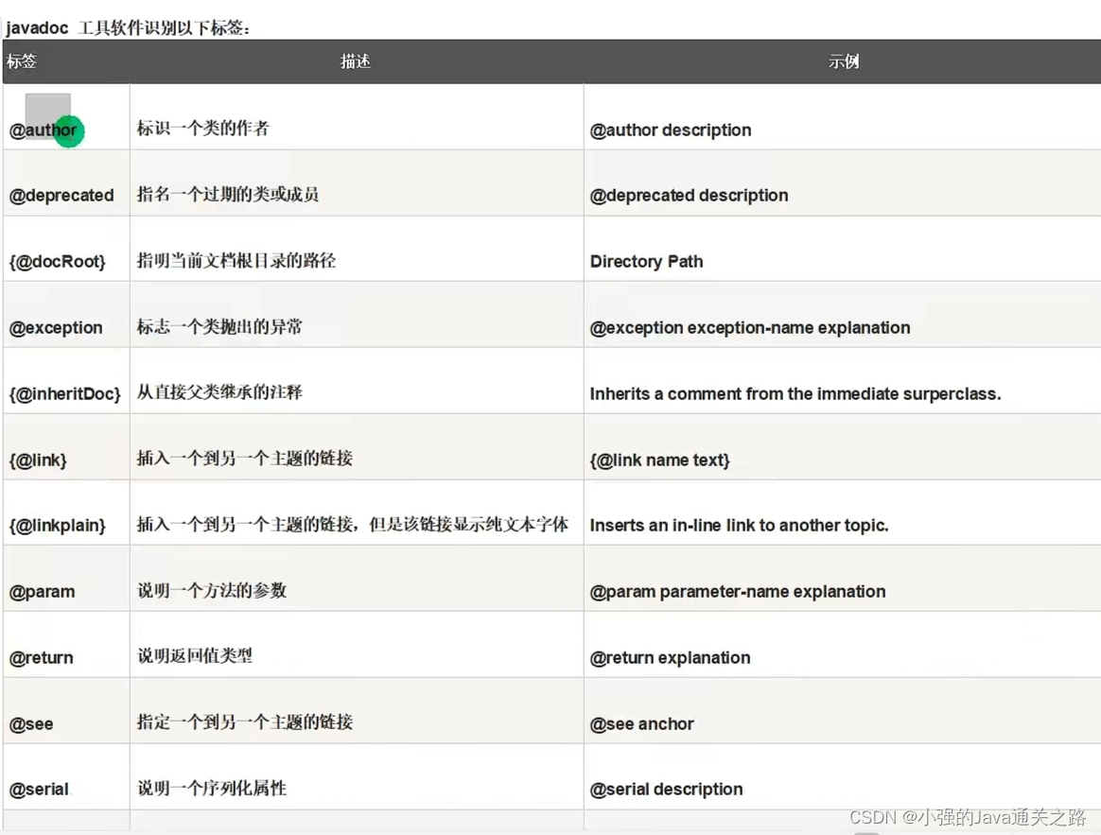This screenshot has height=835, width=1101.
Task: Click the heading 'javadoc 工具软件识别以下标签'
Action: pyautogui.click(x=128, y=28)
